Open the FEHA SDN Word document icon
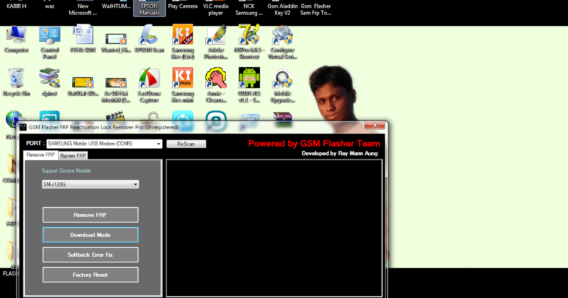 83,39
